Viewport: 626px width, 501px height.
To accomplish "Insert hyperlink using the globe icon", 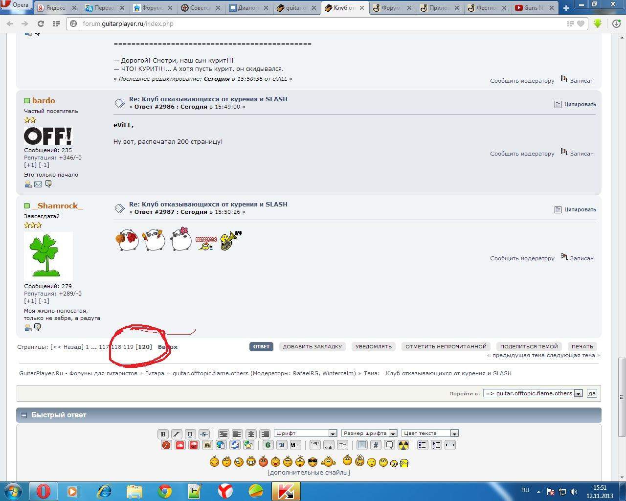I will coord(221,445).
